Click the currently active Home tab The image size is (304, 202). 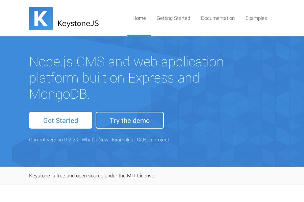pyautogui.click(x=139, y=18)
